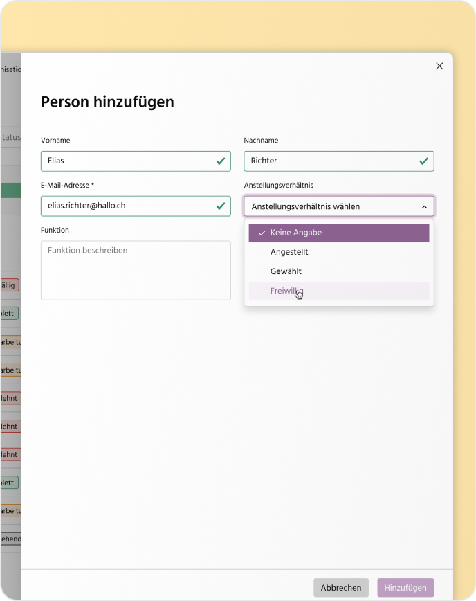Confirm with the Hinzufügen button
The width and height of the screenshot is (476, 601).
coord(405,587)
